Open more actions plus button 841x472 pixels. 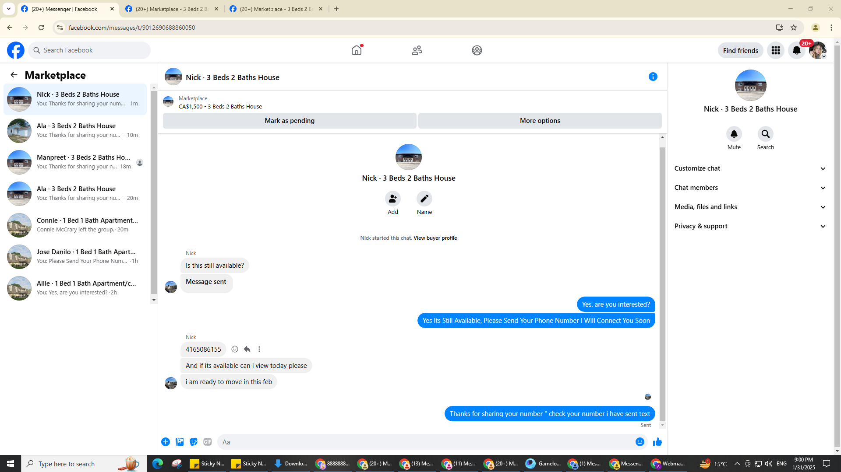point(166,442)
